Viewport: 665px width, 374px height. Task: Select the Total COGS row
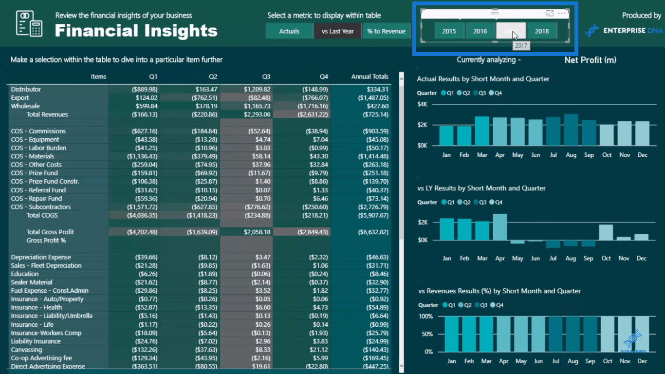point(200,215)
